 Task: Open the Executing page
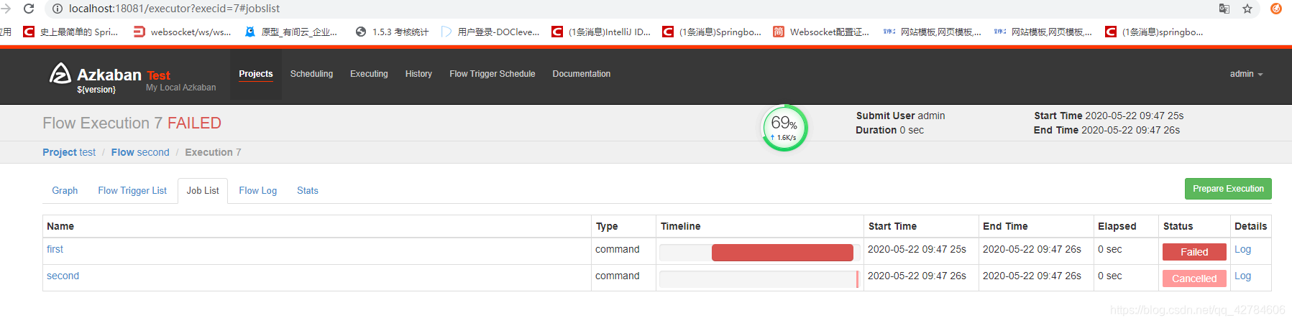click(369, 74)
